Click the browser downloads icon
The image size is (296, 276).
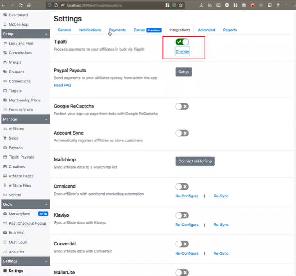[x=201, y=5]
